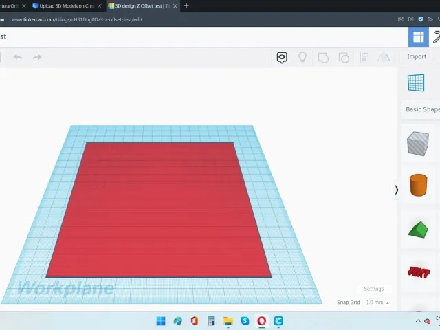Click the Import button
The image size is (440, 330).
pos(417,56)
